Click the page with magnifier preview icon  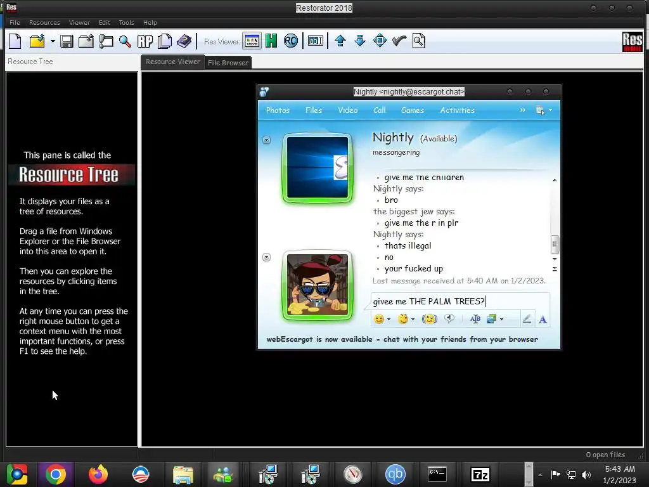419,41
